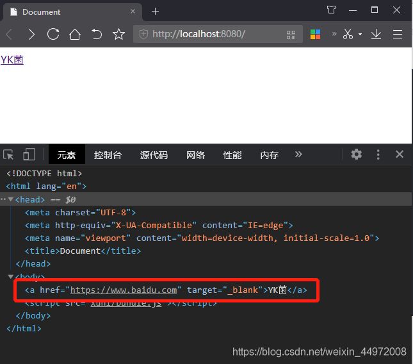Reload the page with the refresh icon

point(53,34)
